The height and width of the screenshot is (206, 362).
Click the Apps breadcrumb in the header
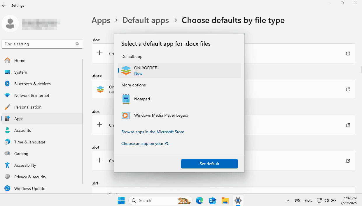pyautogui.click(x=101, y=20)
